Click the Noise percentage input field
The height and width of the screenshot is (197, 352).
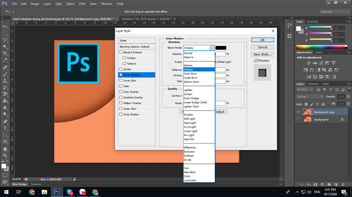point(220,103)
